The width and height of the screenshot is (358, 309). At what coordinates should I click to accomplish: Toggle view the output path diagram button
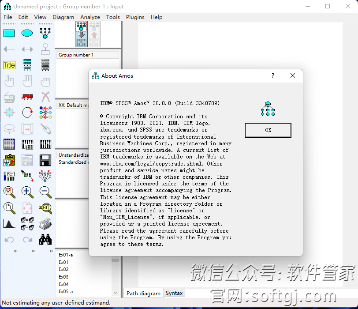[x=94, y=34]
